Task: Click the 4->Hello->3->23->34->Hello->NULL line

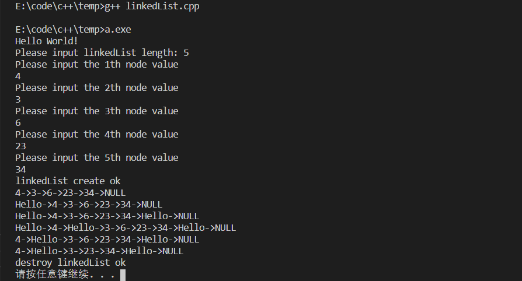Action: click(99, 251)
